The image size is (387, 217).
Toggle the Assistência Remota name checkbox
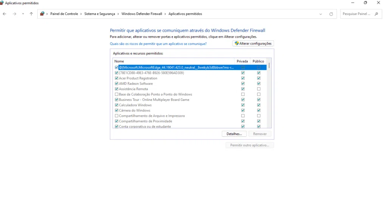116,89
